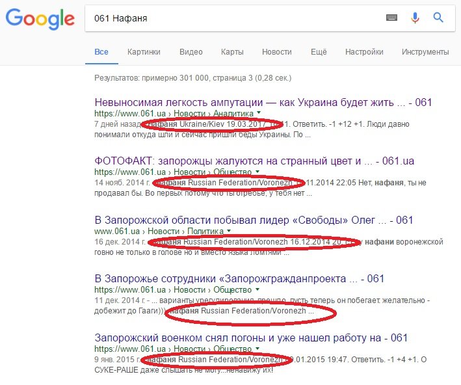Expand arrow next to 'Новости › Аналитика' URL
Viewport: 461px width, 385px height.
pyautogui.click(x=259, y=113)
